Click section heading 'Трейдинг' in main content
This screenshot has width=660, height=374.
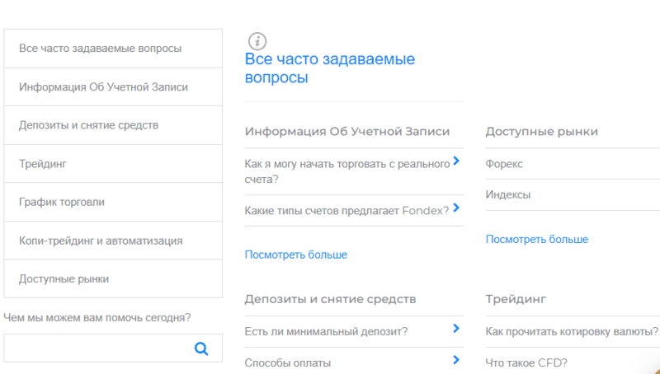[x=516, y=299]
